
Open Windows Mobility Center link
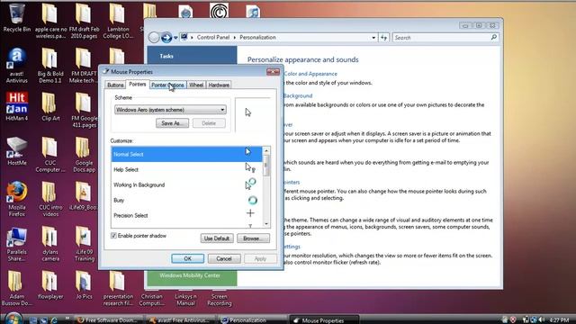click(x=190, y=275)
